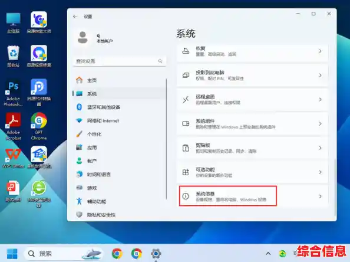Viewport: 350px width, 262px height.
Task: Open the house-icon shortcut beside WPS Office
Action: click(x=39, y=158)
